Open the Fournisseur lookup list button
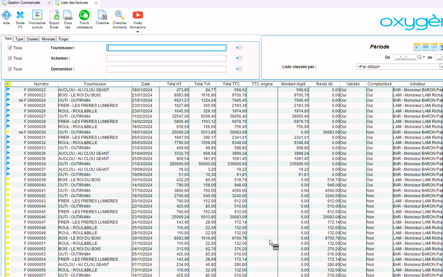Viewport: 443px width, 277px height. pyautogui.click(x=239, y=48)
